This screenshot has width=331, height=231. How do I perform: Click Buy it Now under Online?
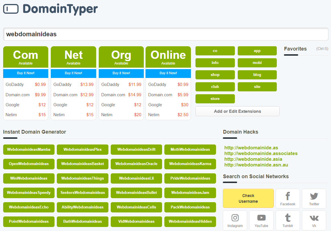click(x=168, y=73)
